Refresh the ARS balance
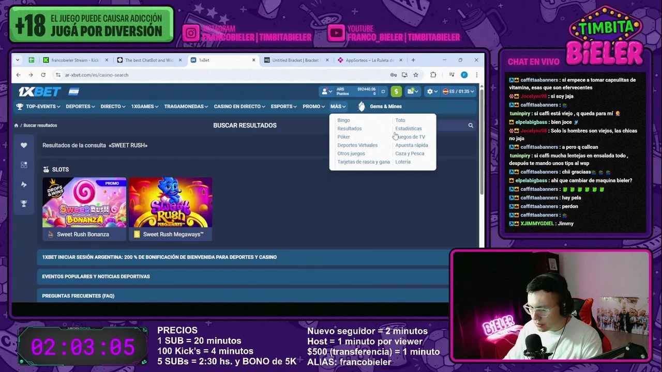 coord(383,91)
